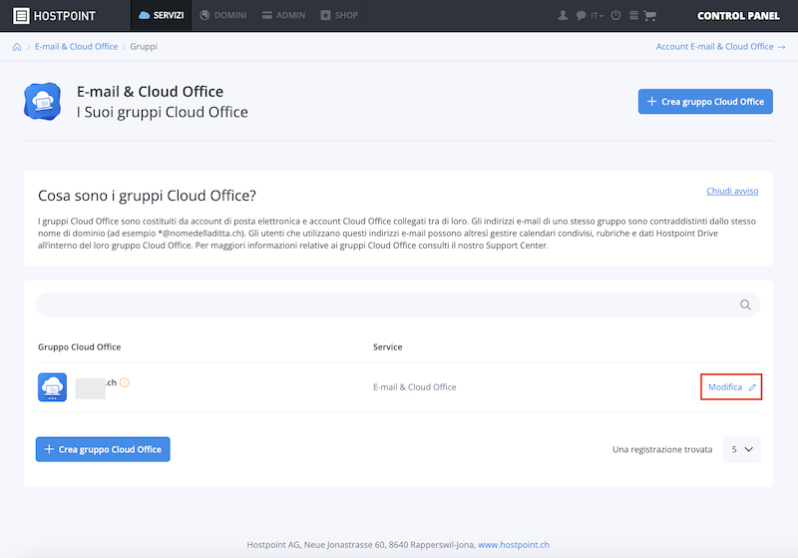
Task: Click the power logout icon
Action: [615, 15]
